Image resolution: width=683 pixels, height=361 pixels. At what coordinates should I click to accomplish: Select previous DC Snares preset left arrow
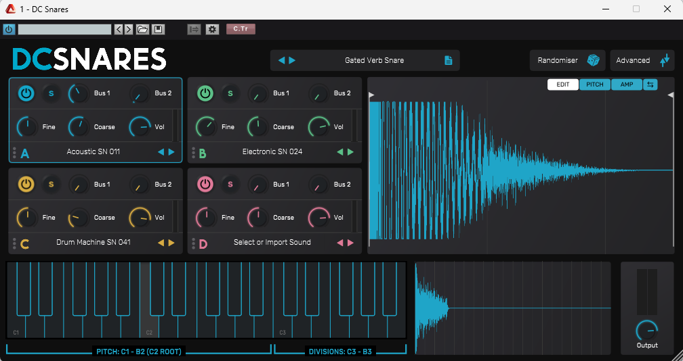(x=281, y=60)
